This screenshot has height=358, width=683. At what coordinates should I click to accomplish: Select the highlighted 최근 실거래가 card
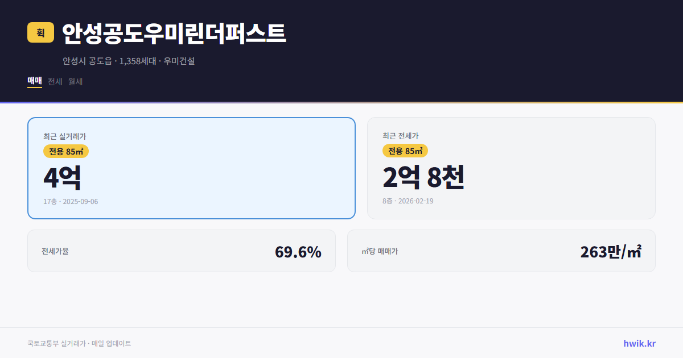click(191, 168)
